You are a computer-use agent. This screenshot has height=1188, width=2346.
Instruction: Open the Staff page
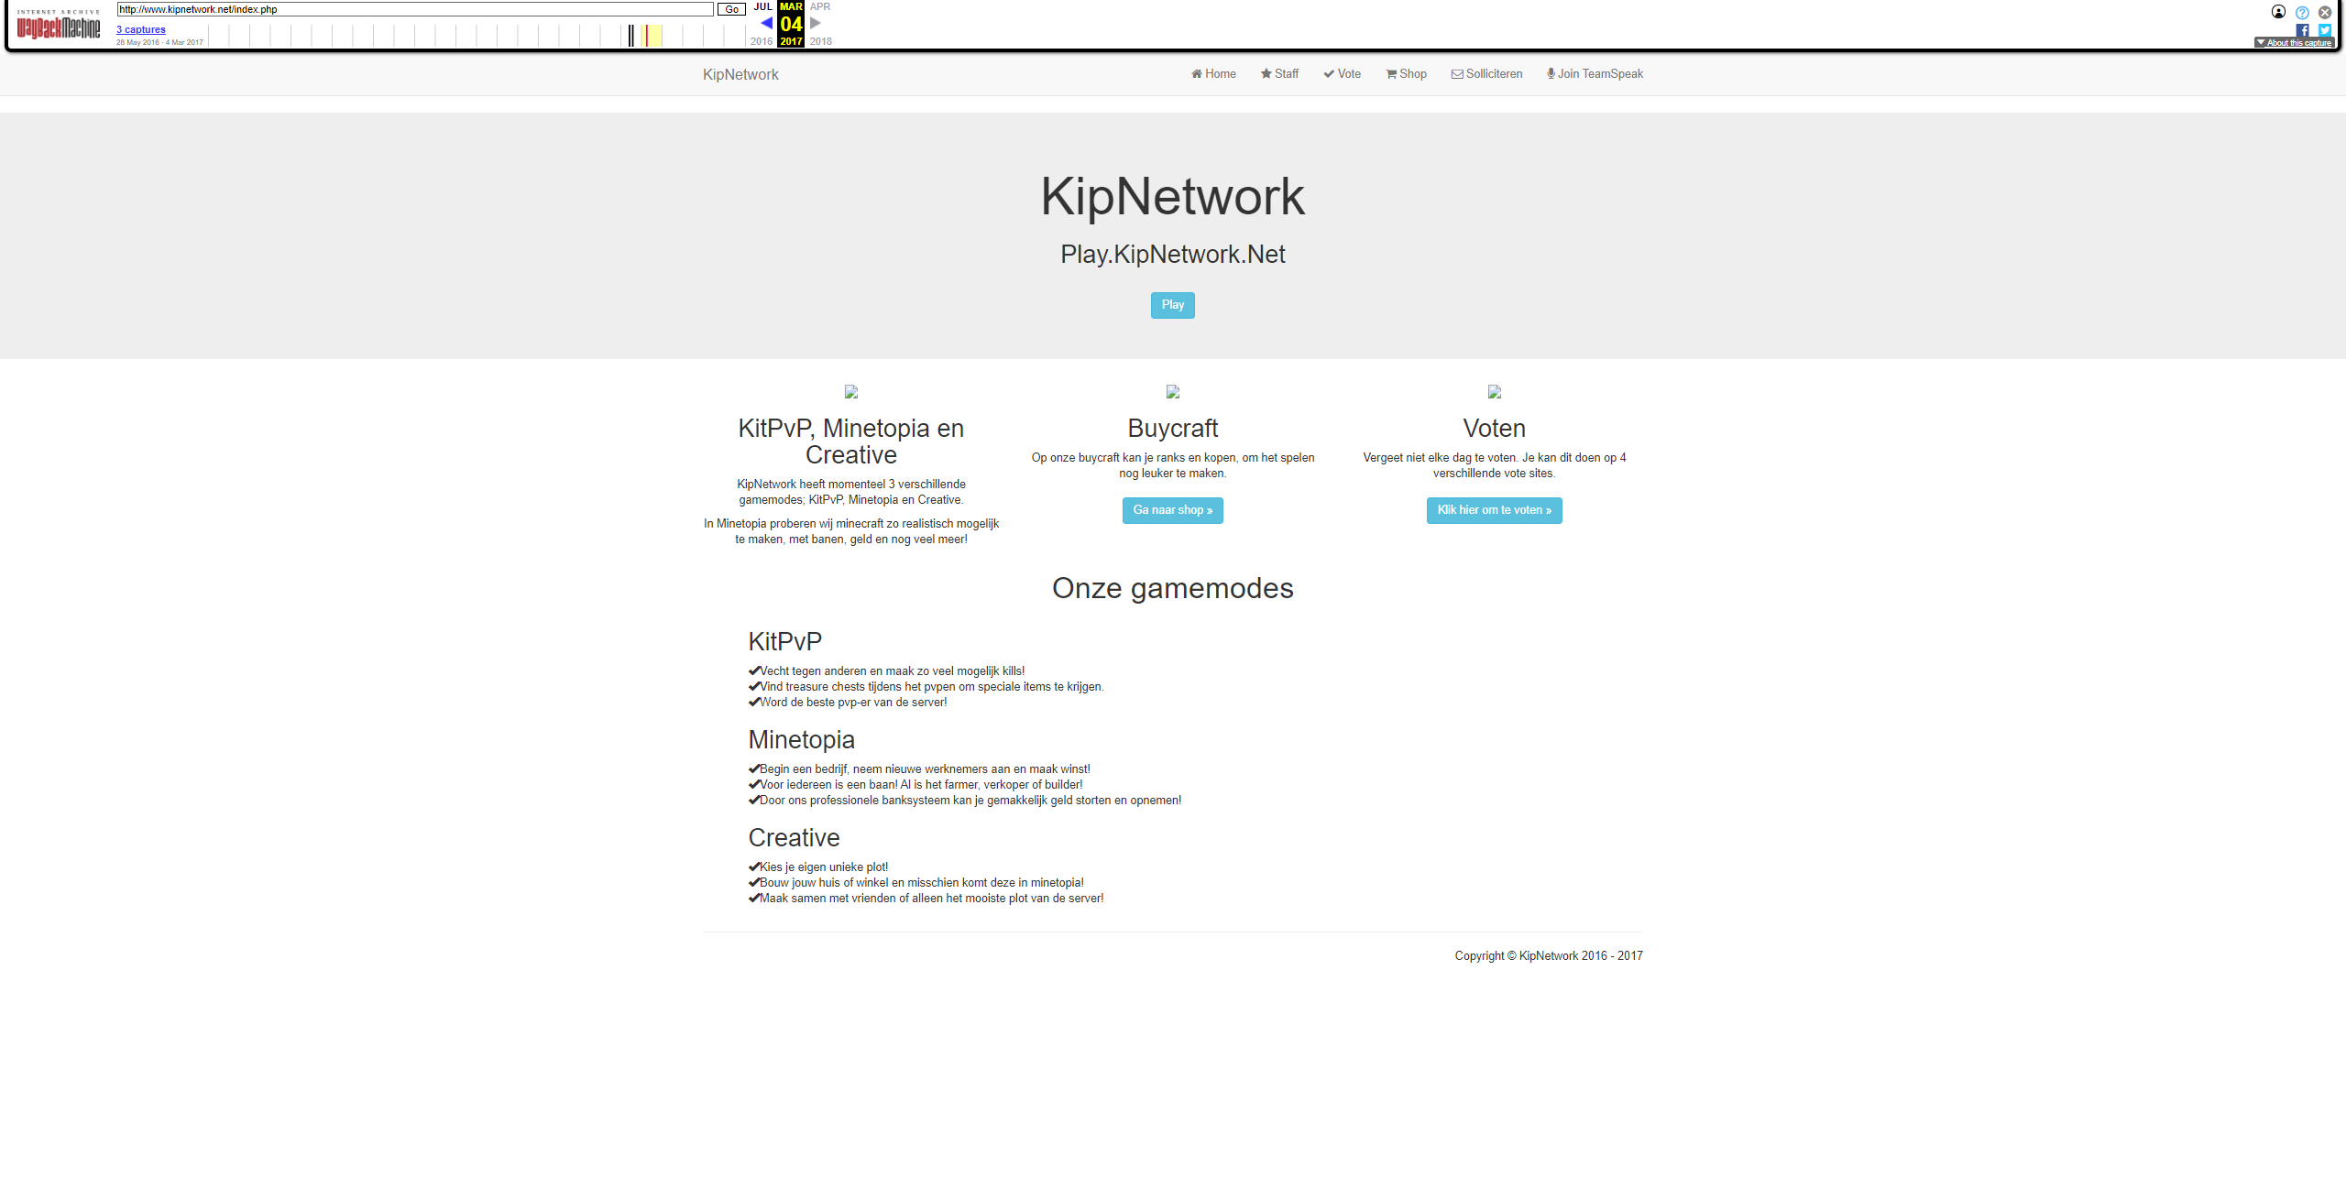1279,74
